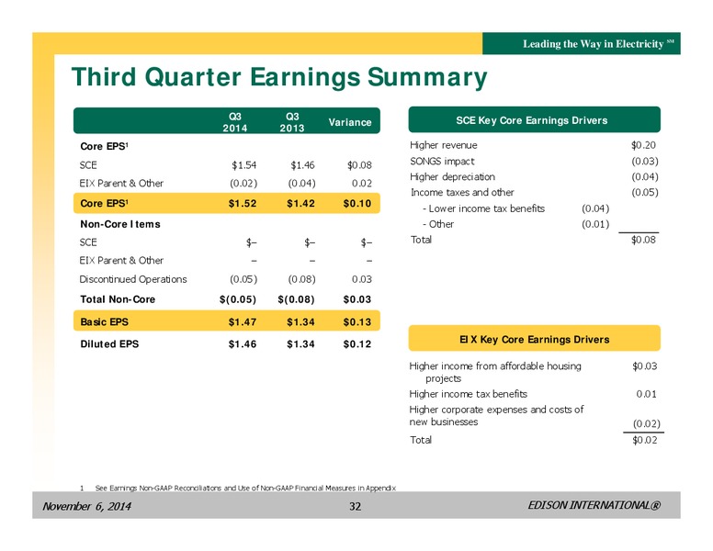
Task: Select the Higher income tax benefits amount 0.01
Action: click(646, 394)
